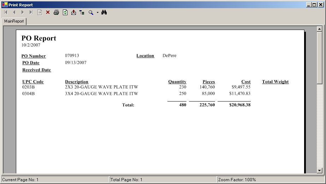Click the Go To Page icon
This screenshot has height=184, width=326.
[x=40, y=12]
